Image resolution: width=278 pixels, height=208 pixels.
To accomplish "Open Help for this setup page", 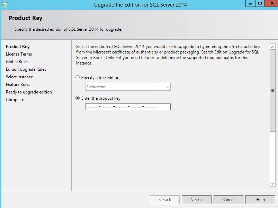I will [260, 200].
